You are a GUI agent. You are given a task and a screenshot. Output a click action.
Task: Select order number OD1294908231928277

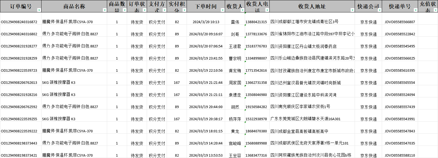pos(19,46)
